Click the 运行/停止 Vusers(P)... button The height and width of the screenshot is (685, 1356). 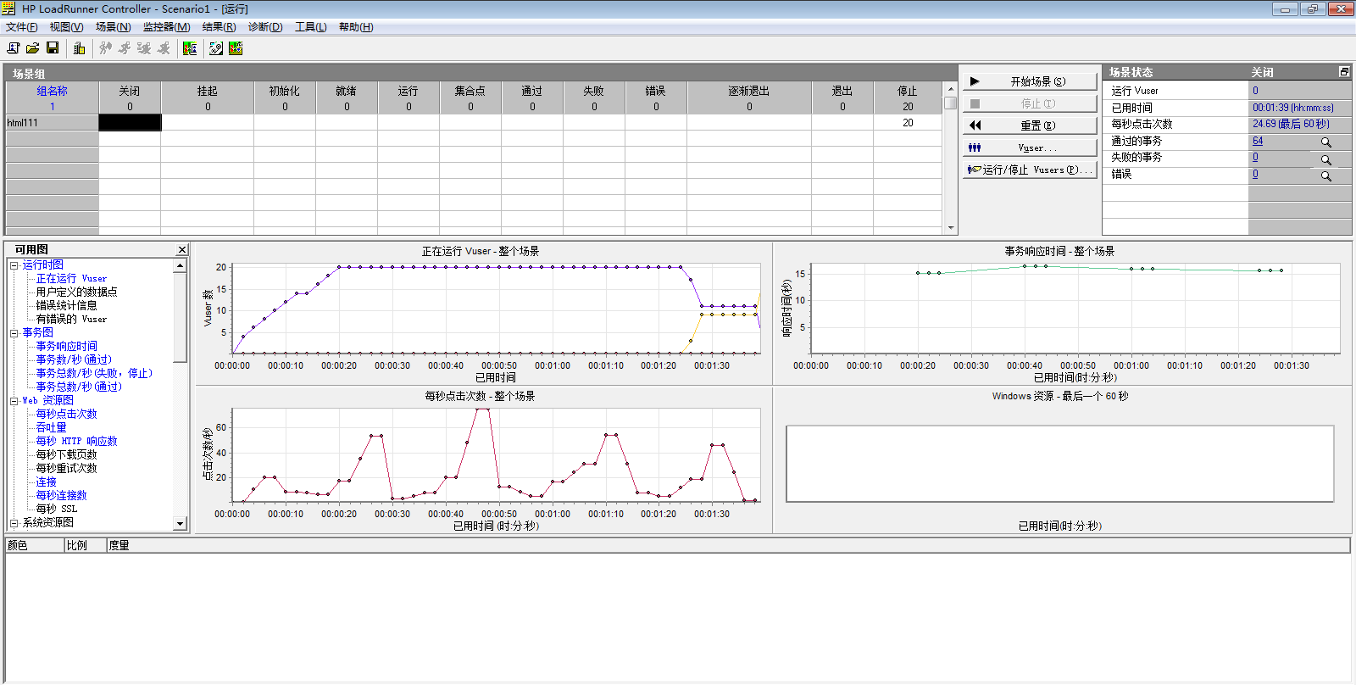coord(1030,170)
